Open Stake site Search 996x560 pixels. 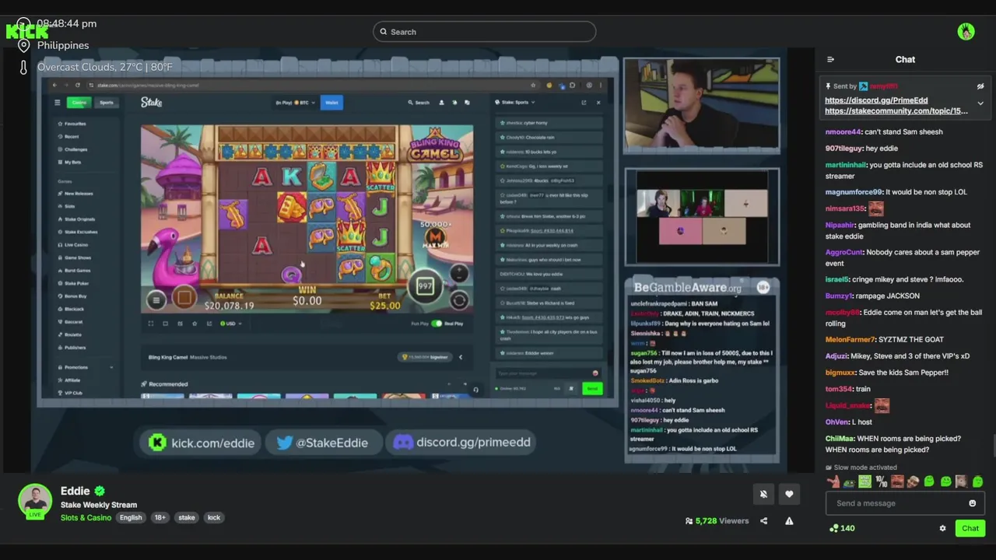419,103
